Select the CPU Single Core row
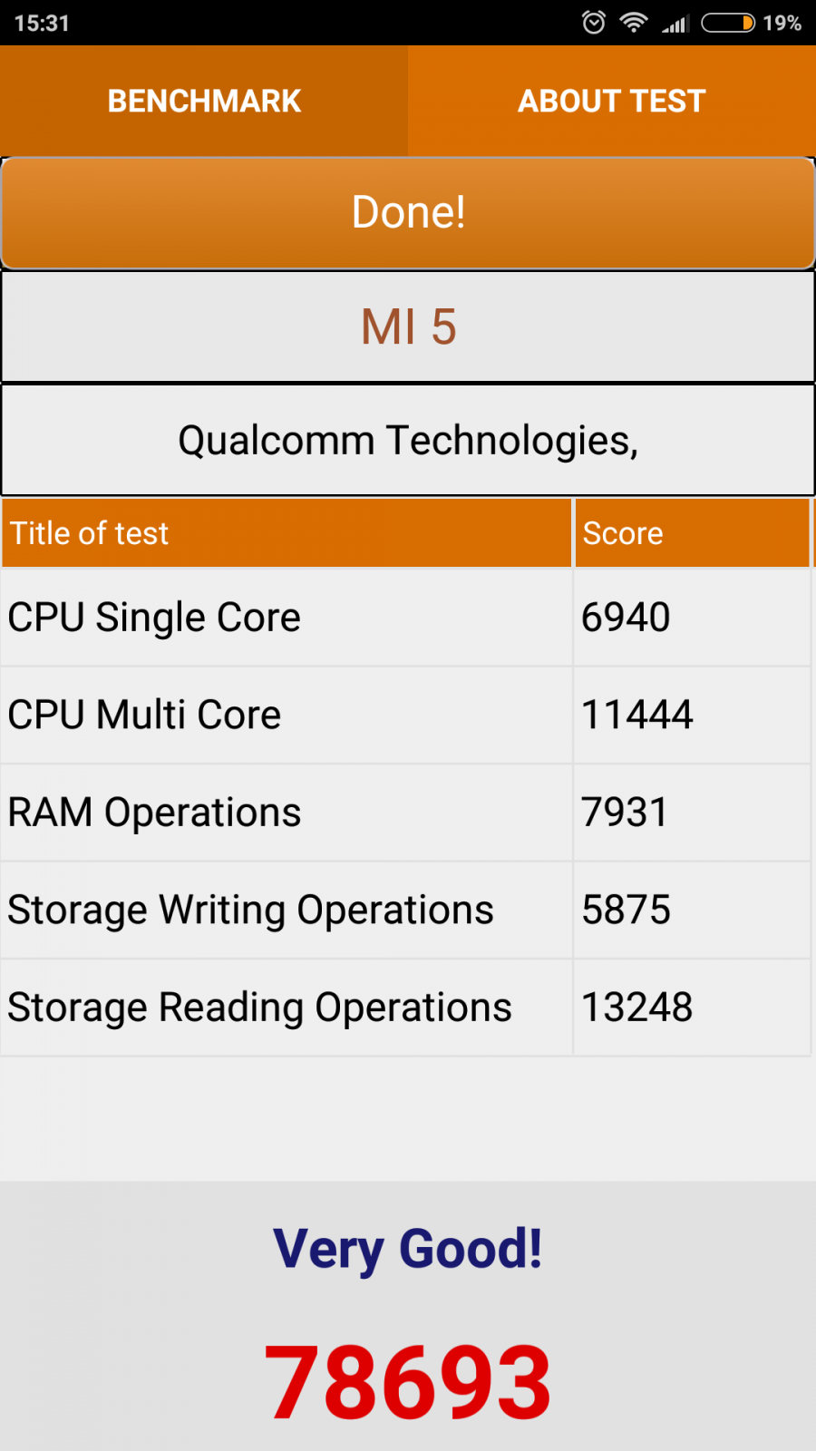 [405, 618]
